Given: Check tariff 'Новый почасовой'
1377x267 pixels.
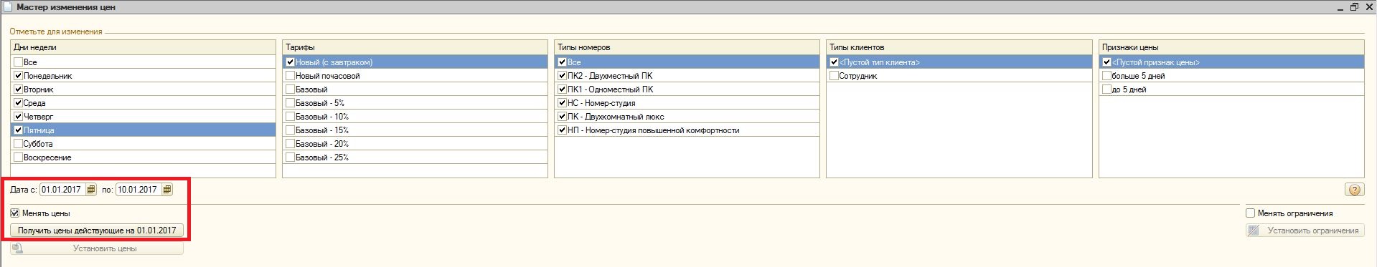Looking at the screenshot, I should click(290, 76).
